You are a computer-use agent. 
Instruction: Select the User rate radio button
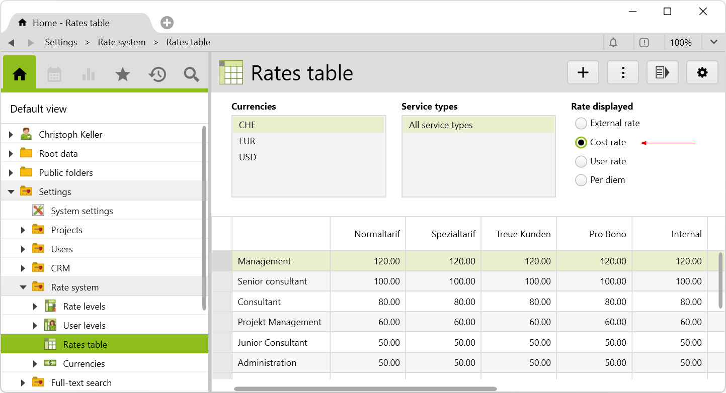click(581, 161)
